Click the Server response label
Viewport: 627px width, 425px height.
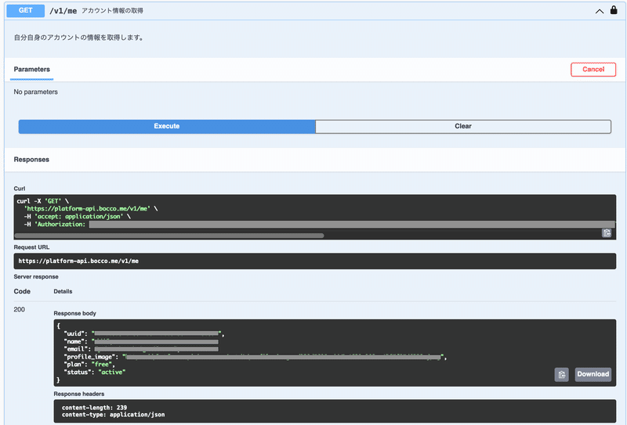(x=36, y=277)
